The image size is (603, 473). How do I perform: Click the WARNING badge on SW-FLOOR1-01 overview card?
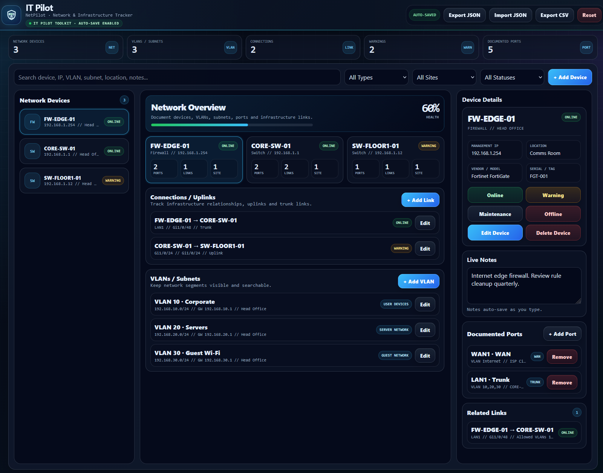429,146
